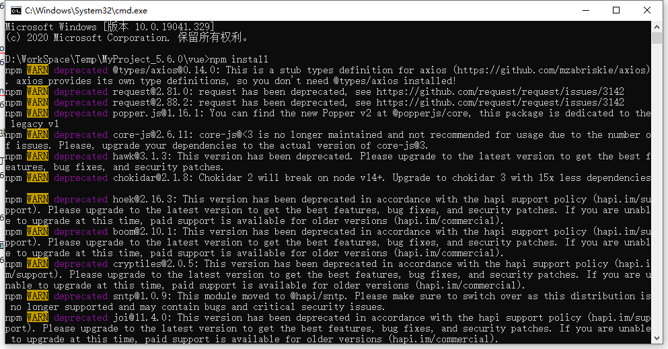Close the cmd.exe window

pyautogui.click(x=646, y=10)
